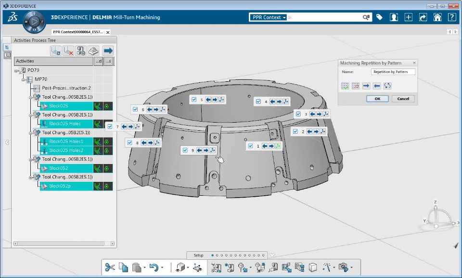This screenshot has width=462, height=278.
Task: Click the machine play simulation icon in tree toolbar
Action: click(81, 51)
